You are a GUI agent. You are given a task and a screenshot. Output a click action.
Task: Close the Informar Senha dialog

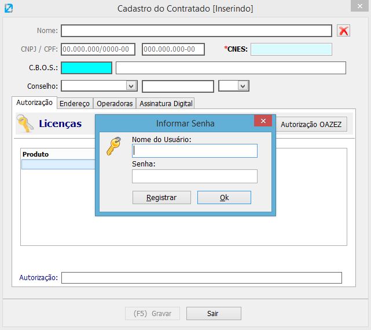pyautogui.click(x=263, y=121)
